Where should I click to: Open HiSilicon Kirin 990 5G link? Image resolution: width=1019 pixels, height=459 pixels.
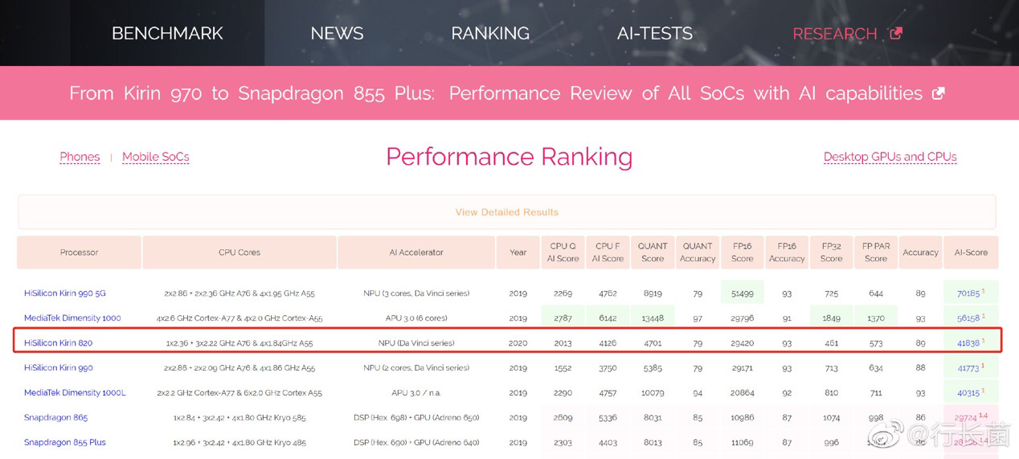coord(64,293)
